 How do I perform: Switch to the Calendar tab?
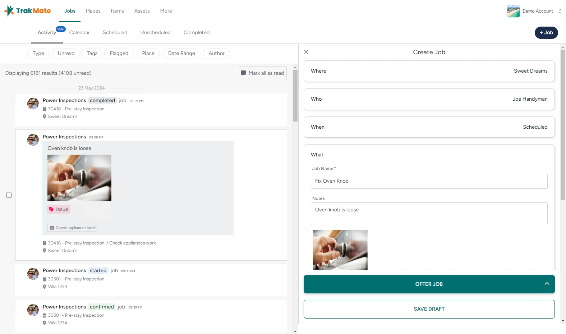[x=79, y=32]
